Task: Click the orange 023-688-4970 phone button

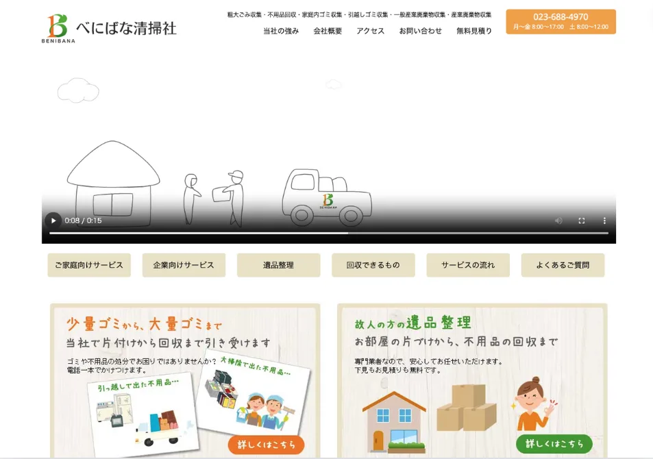Action: 560,22
